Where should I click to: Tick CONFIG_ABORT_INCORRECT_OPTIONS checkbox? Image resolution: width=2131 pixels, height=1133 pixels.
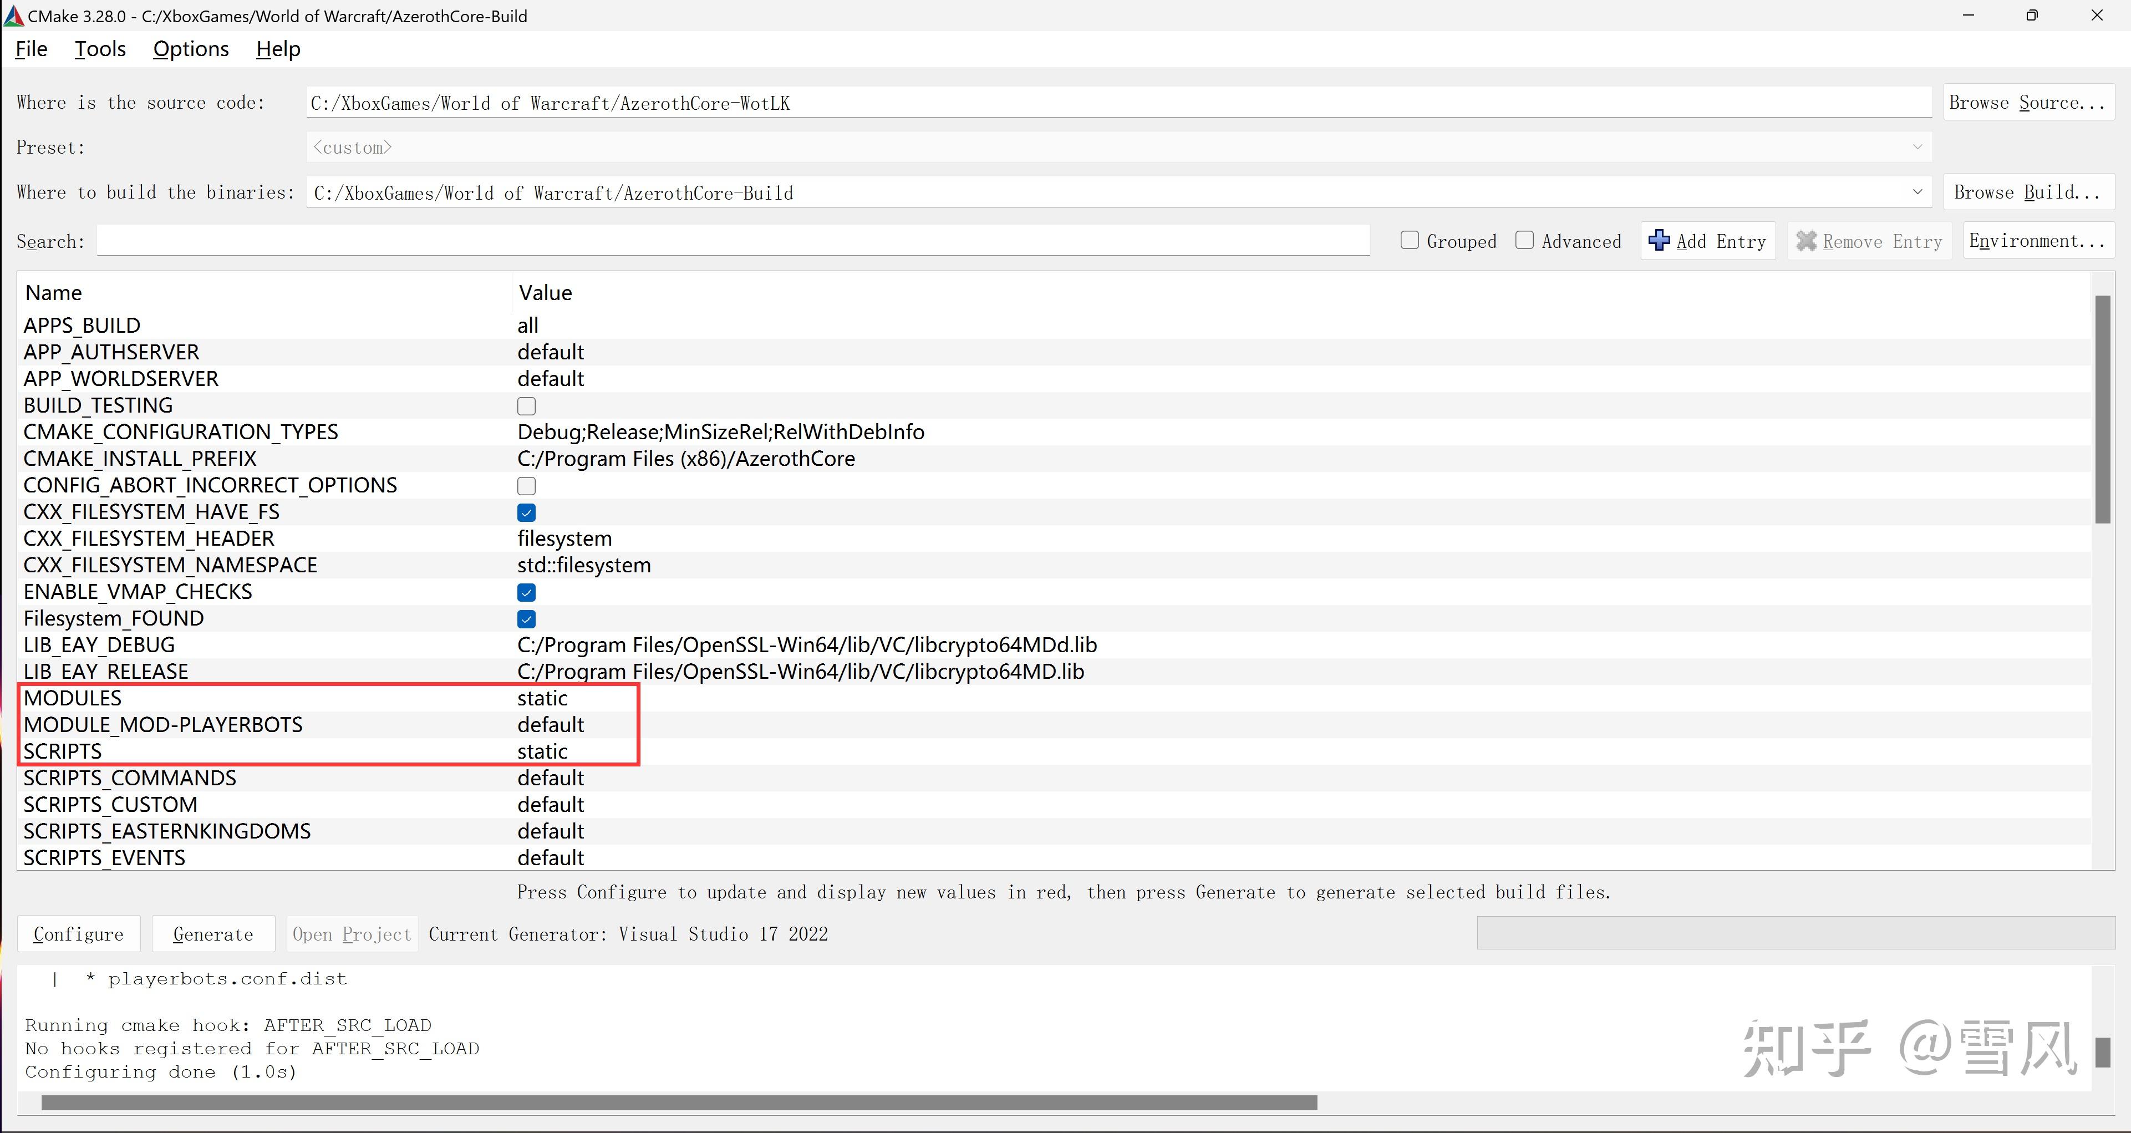(x=526, y=486)
